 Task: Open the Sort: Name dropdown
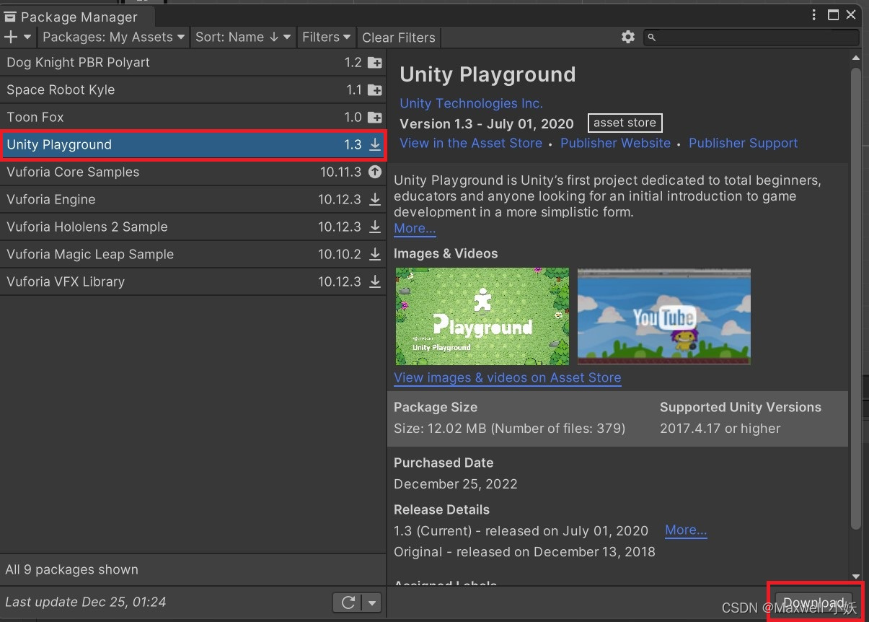(243, 37)
